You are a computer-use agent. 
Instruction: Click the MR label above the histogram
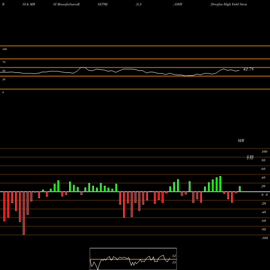pyautogui.click(x=241, y=140)
